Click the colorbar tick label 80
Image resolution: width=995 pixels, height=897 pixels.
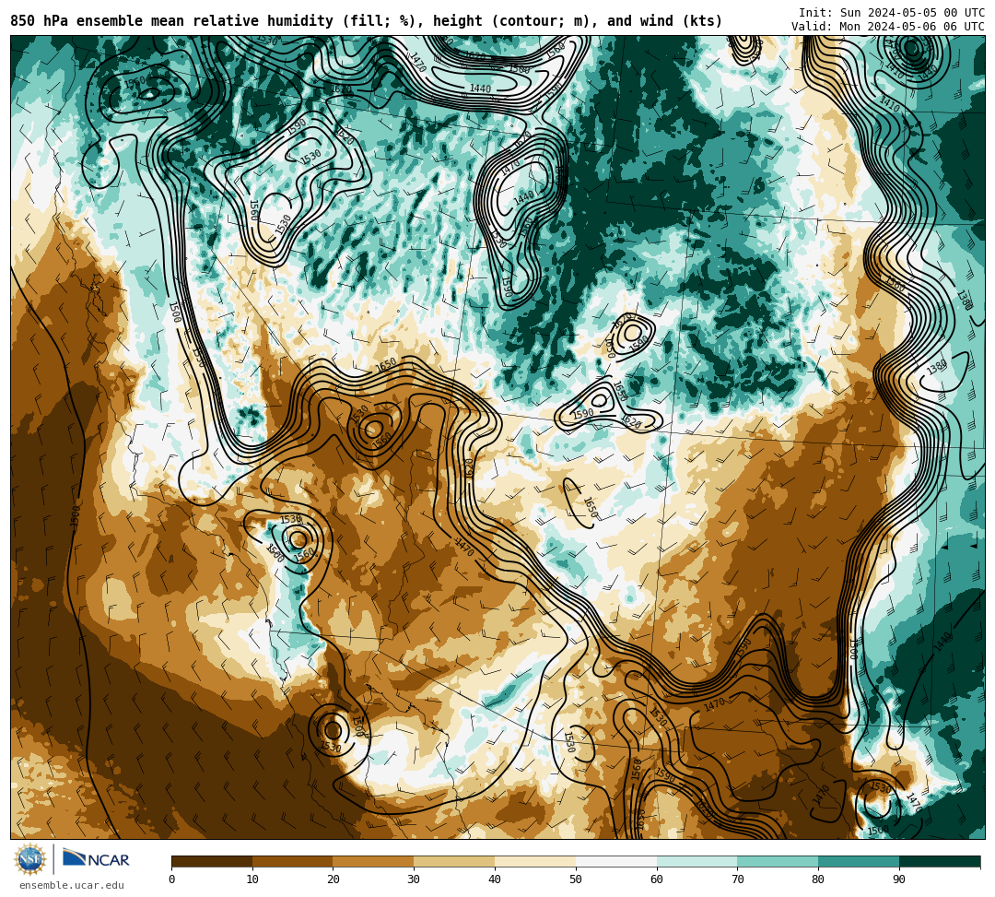pyautogui.click(x=818, y=879)
